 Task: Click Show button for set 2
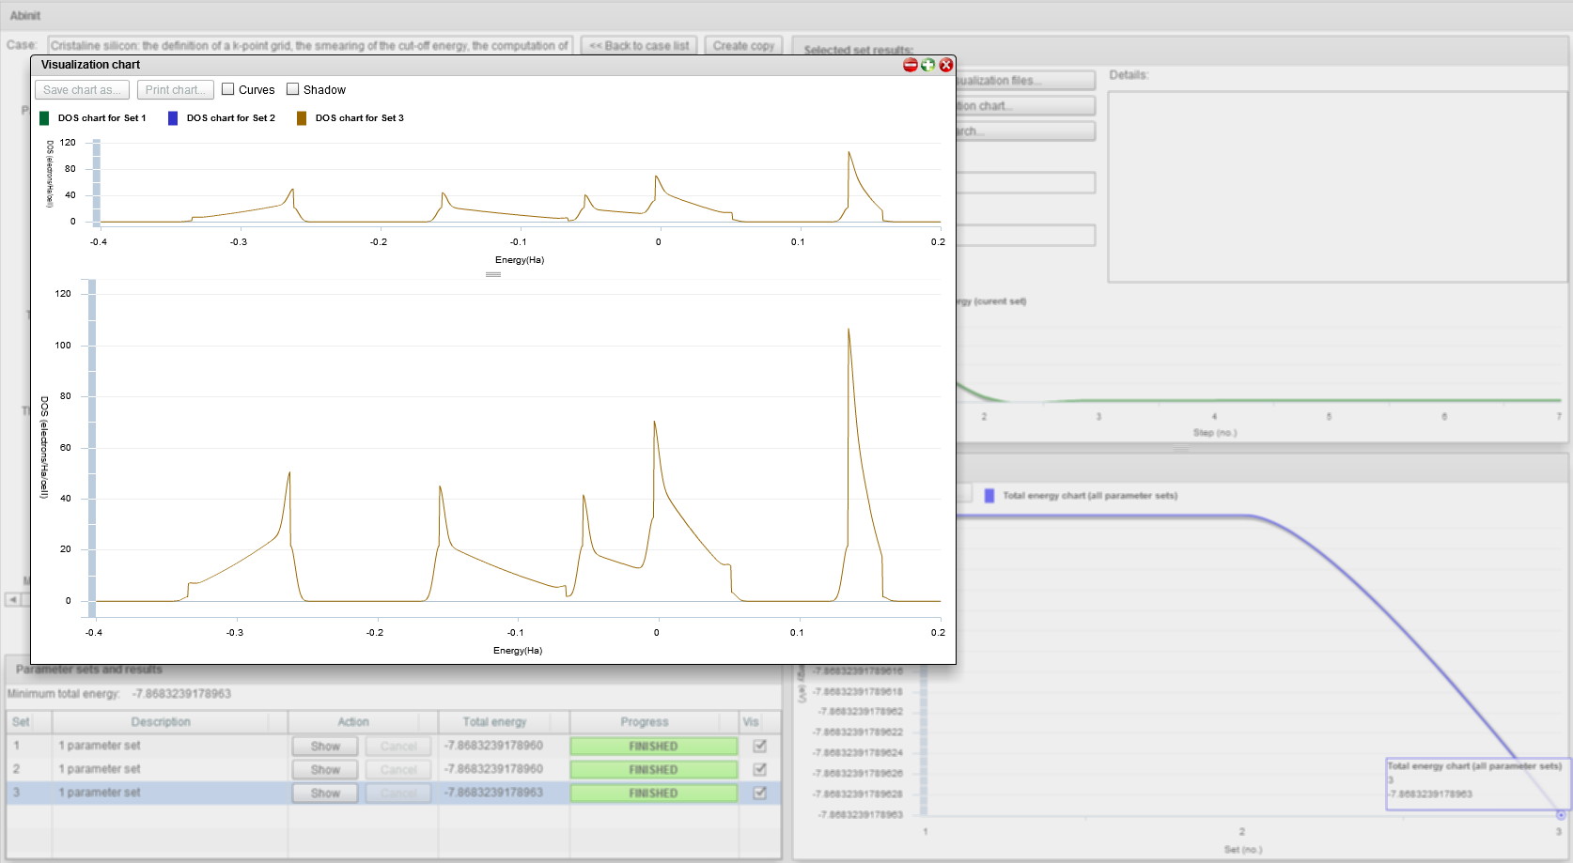pyautogui.click(x=325, y=770)
